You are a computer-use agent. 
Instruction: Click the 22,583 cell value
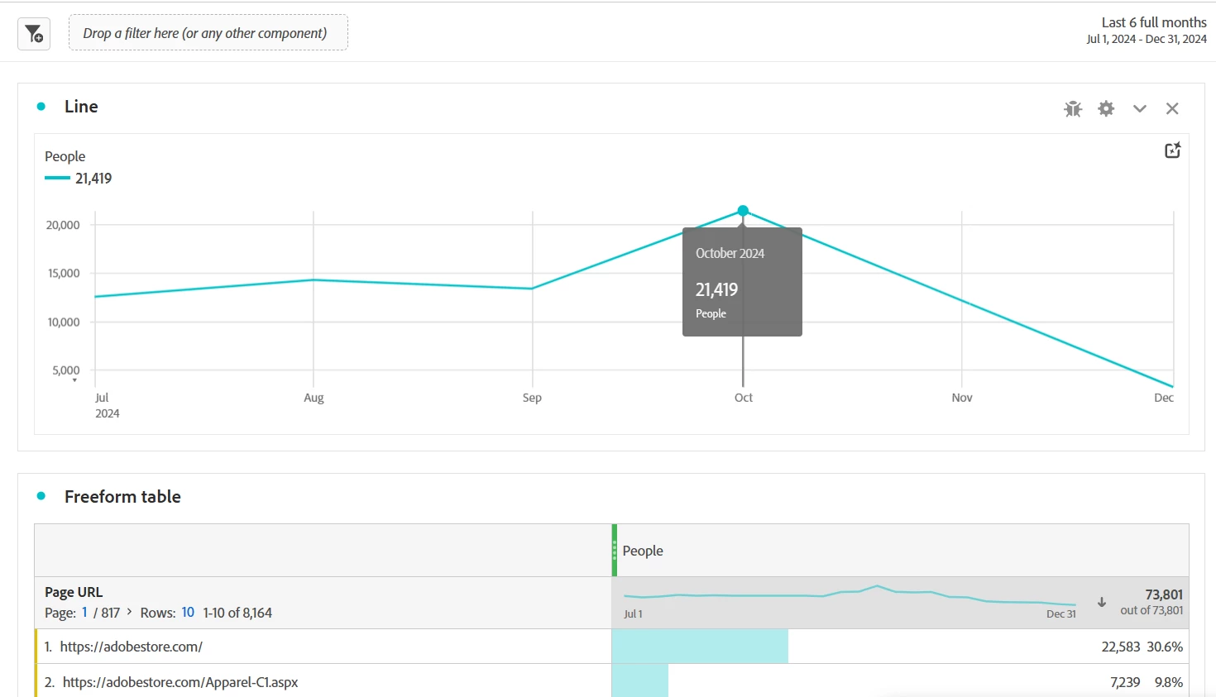(x=1120, y=647)
